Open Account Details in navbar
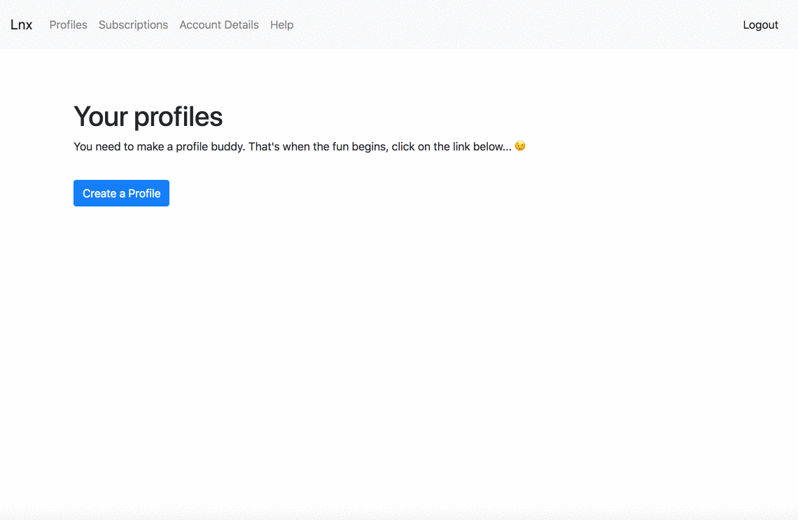The height and width of the screenshot is (520, 798). coord(219,24)
